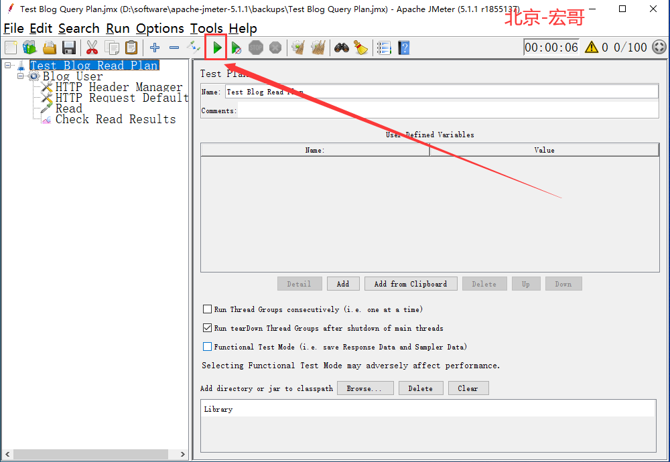Click the elapsed time 00:00:06 display
This screenshot has height=462, width=670.
tap(551, 47)
